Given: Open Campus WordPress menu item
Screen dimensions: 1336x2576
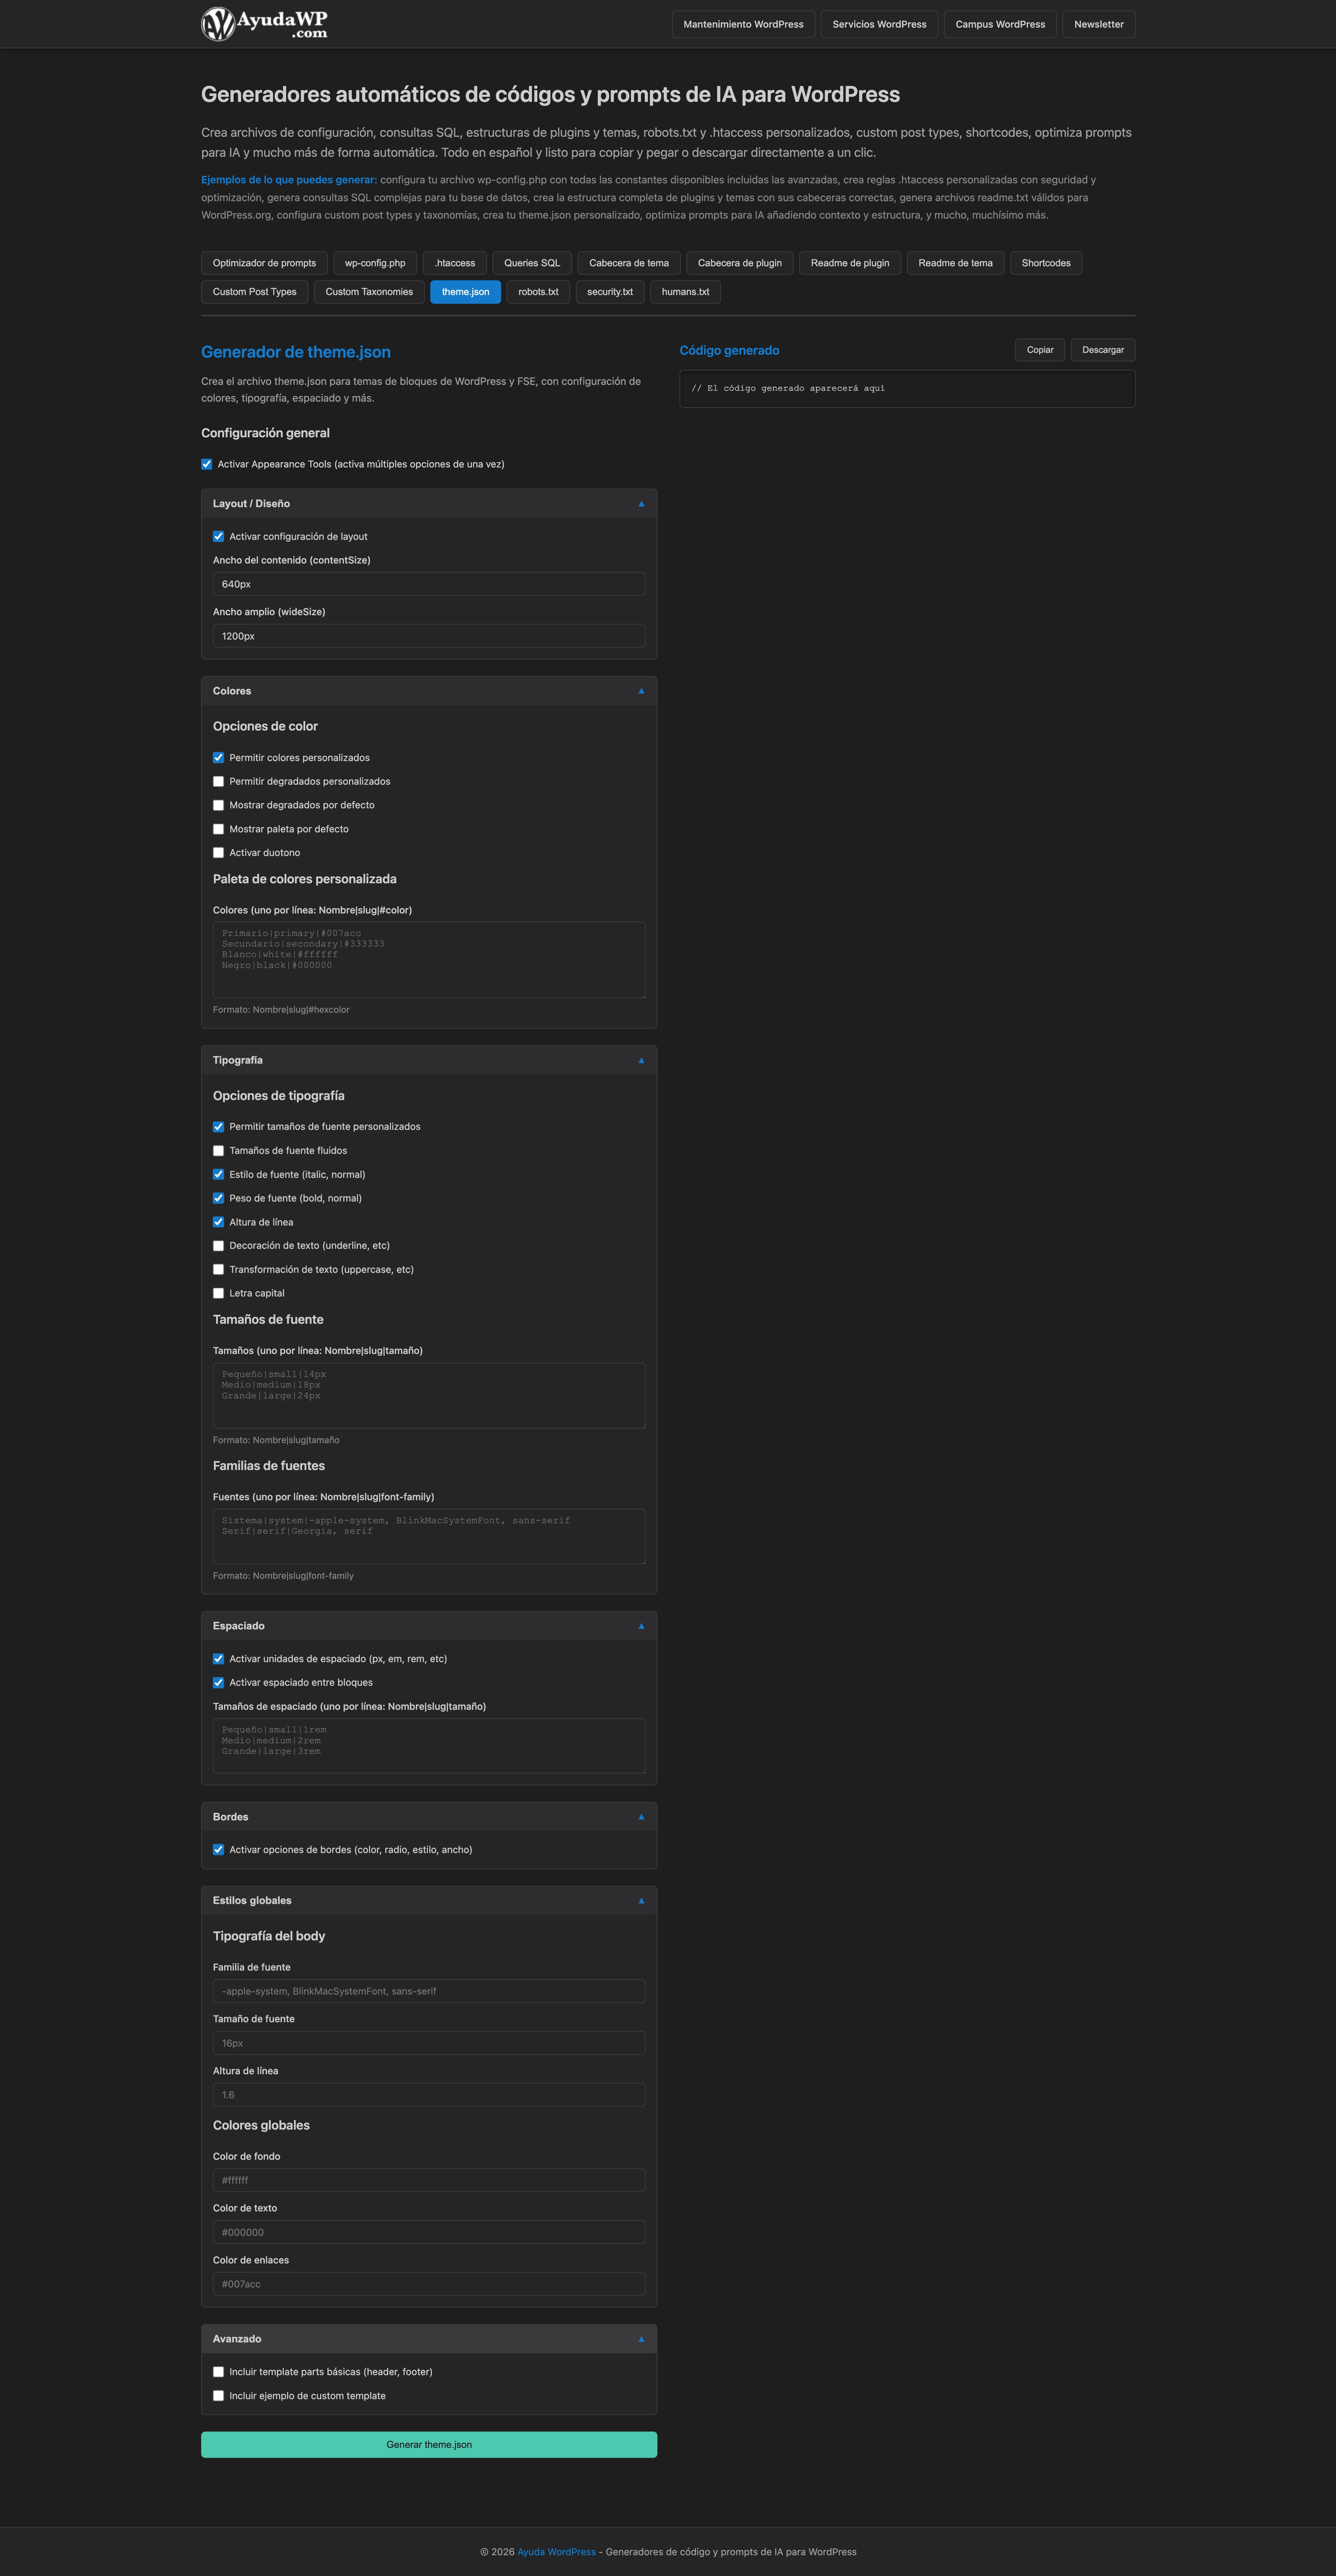Looking at the screenshot, I should [1000, 24].
